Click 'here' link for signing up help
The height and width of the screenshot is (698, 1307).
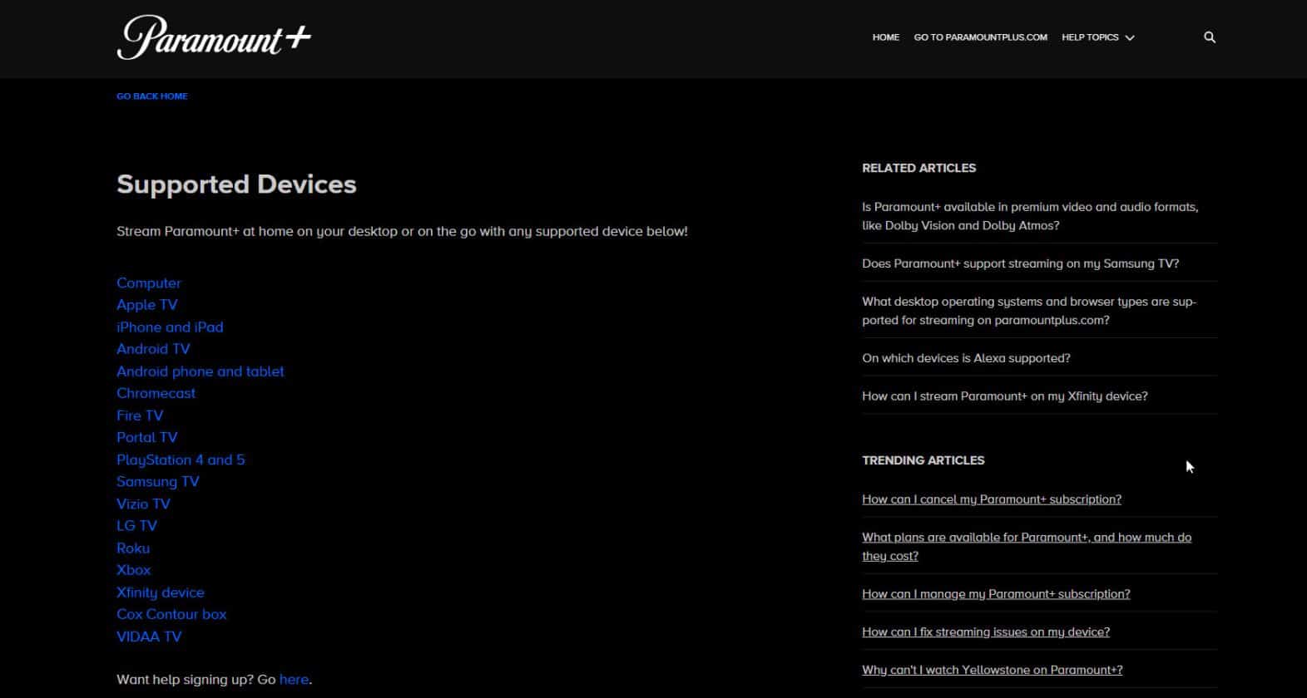pyautogui.click(x=294, y=680)
